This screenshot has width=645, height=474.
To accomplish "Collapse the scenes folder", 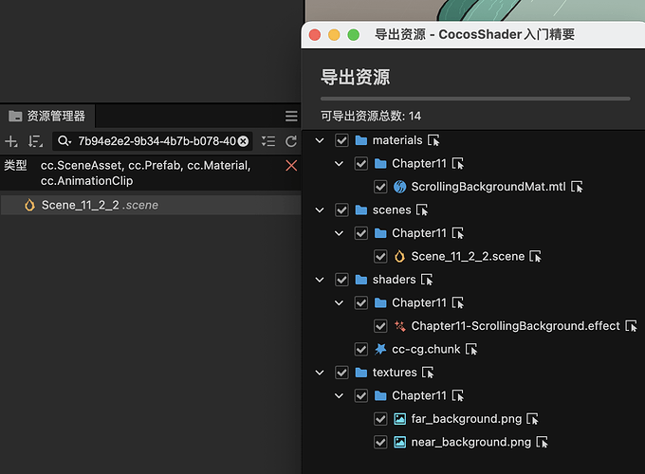I will [x=320, y=210].
